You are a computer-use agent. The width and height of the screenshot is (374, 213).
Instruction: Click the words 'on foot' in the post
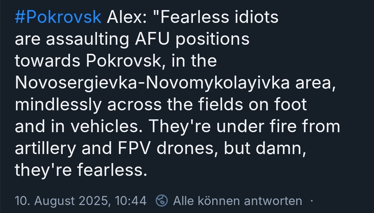[286, 105]
